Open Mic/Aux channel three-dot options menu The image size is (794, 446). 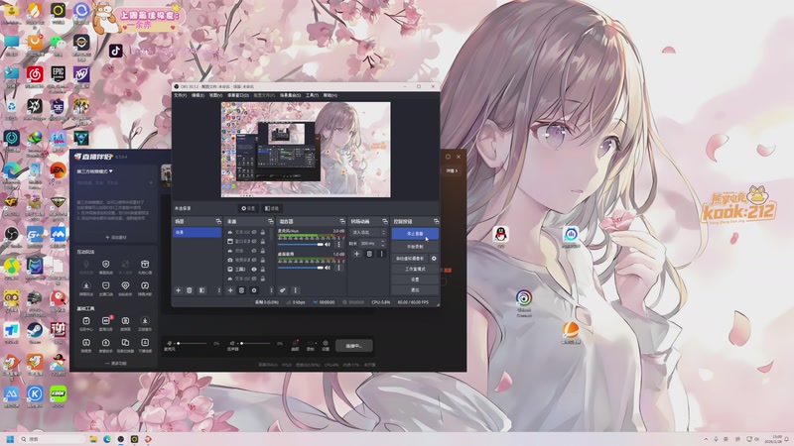[338, 244]
